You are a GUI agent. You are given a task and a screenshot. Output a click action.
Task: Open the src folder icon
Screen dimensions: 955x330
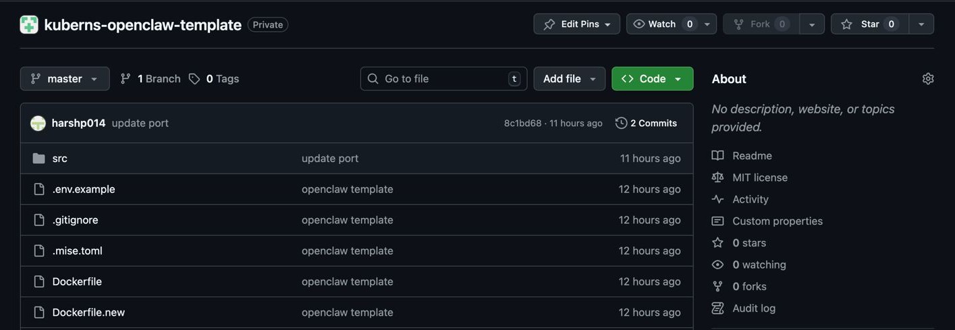point(38,159)
